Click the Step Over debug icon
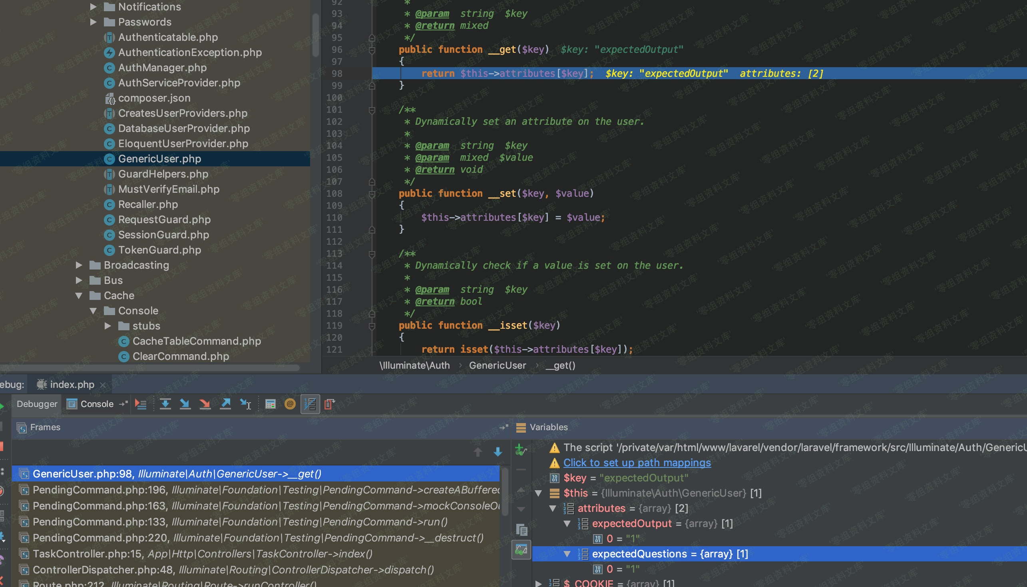The height and width of the screenshot is (587, 1027). tap(165, 404)
